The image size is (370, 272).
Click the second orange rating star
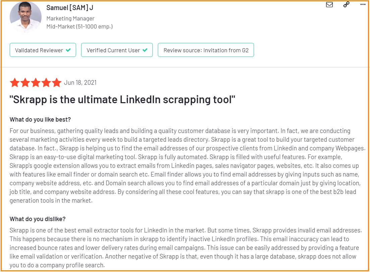pyautogui.click(x=25, y=82)
